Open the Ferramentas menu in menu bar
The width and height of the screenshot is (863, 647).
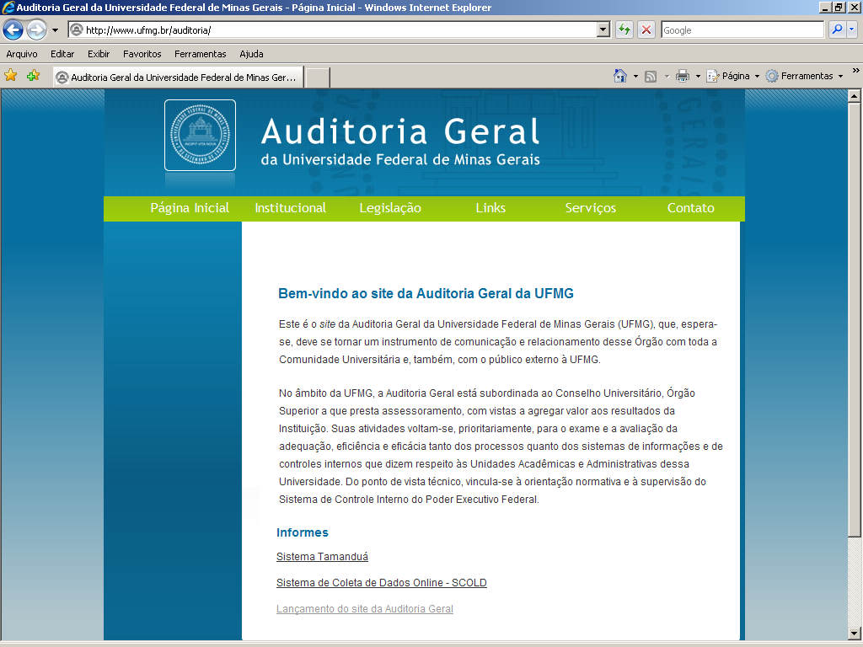tap(201, 54)
